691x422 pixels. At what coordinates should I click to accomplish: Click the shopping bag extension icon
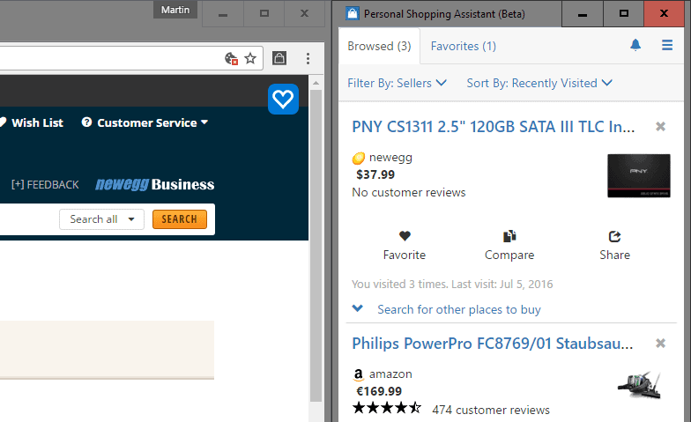pyautogui.click(x=279, y=58)
